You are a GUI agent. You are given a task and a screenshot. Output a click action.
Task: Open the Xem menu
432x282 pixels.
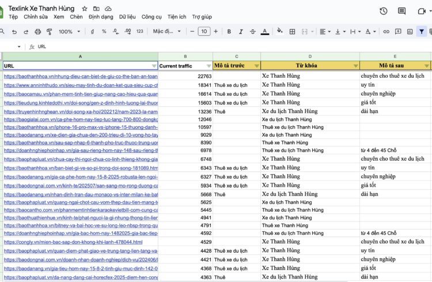tap(59, 17)
